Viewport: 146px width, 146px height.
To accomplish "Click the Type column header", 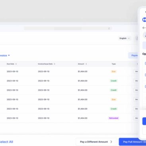I will pos(114,64).
